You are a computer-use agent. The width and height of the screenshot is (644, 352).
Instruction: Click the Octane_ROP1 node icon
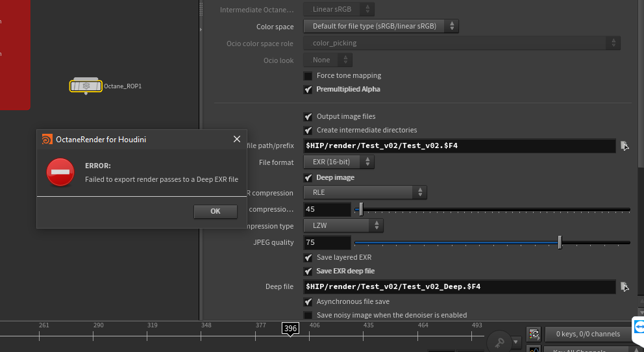(x=86, y=86)
